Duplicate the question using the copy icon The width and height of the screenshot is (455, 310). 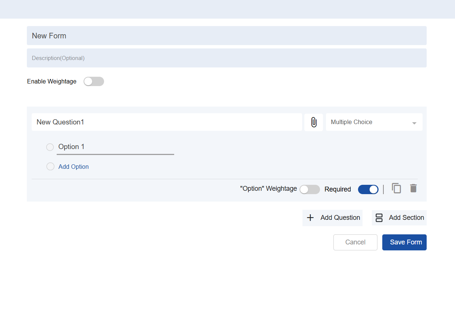[x=396, y=188]
